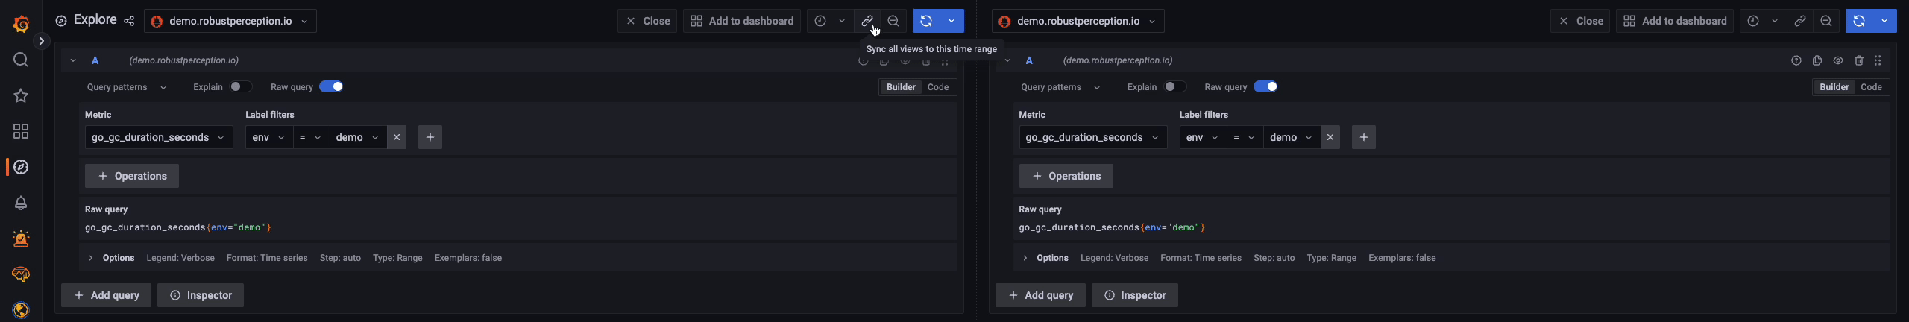Toggle the Explain switch in left pane
This screenshot has width=1909, height=322.
tap(241, 86)
